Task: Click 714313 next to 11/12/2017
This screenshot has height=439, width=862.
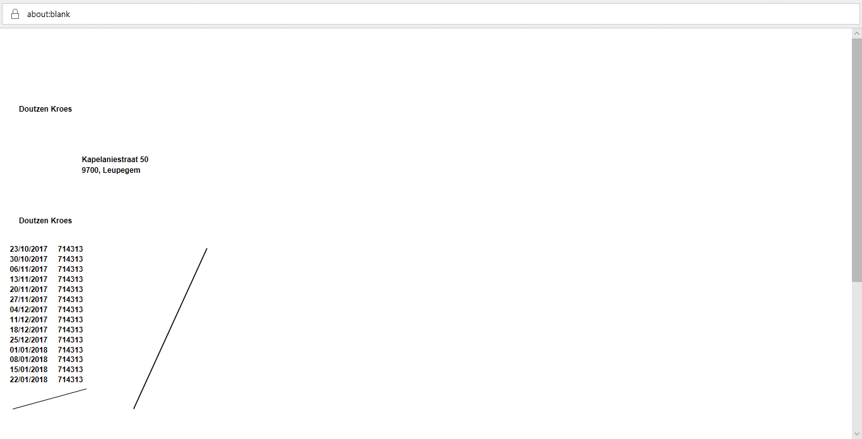Action: point(70,320)
